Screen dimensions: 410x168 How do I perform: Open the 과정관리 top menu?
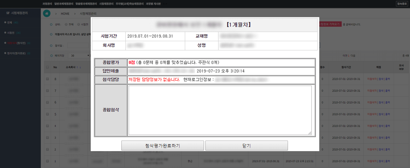pos(47,4)
